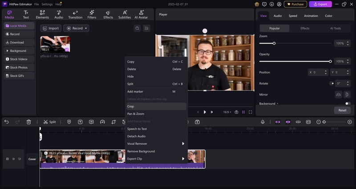Click the trash delete icon in timeline toolbar
This screenshot has height=189, width=356.
coord(28,122)
